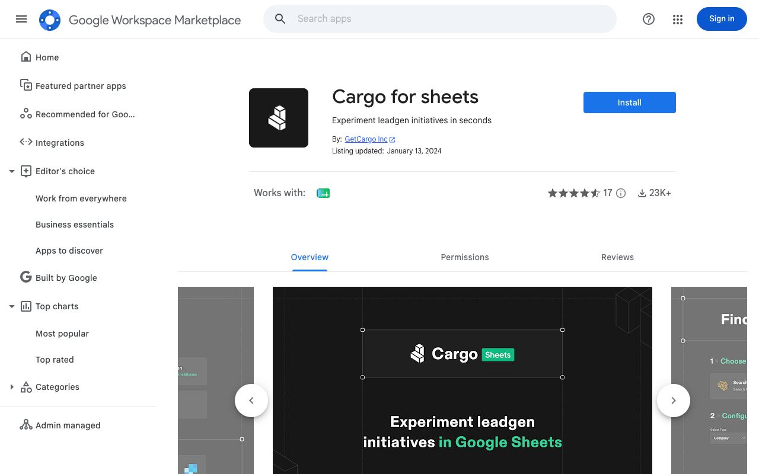Open the help question mark icon
759x474 pixels.
click(649, 19)
